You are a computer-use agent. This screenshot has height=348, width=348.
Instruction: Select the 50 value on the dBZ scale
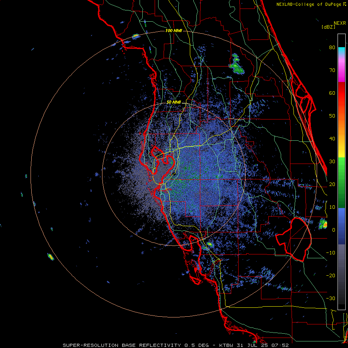pyautogui.click(x=332, y=116)
